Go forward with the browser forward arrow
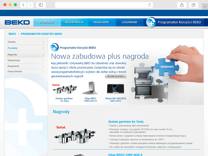208x156 pixels. pos(30,5)
